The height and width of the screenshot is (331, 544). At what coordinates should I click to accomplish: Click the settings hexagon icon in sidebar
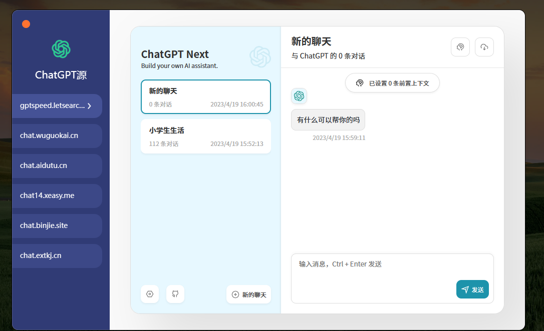[x=150, y=294]
